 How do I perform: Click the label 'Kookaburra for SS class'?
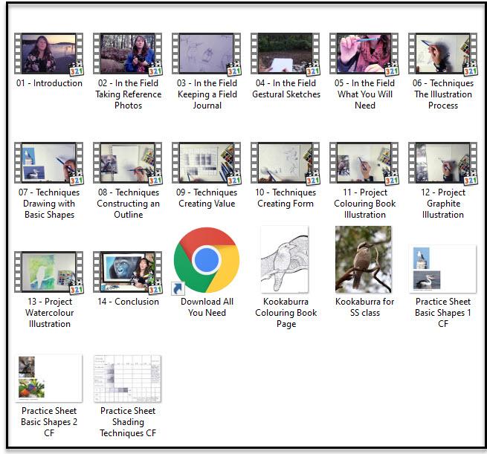[x=365, y=307]
